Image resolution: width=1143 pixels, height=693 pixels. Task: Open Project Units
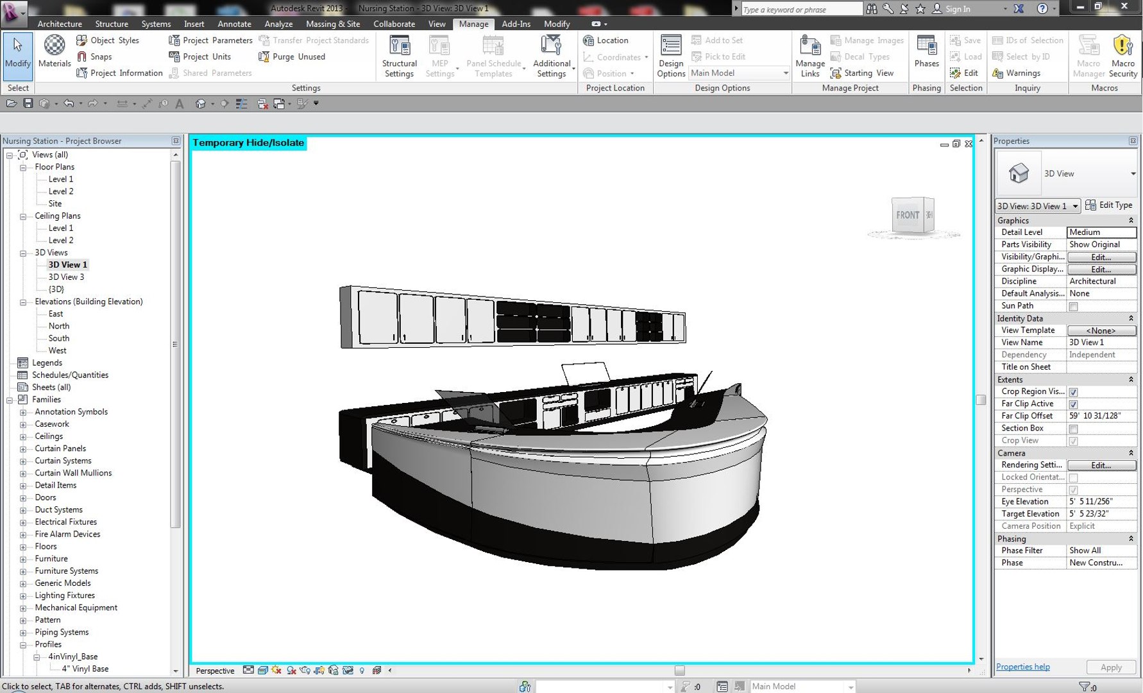pos(199,56)
